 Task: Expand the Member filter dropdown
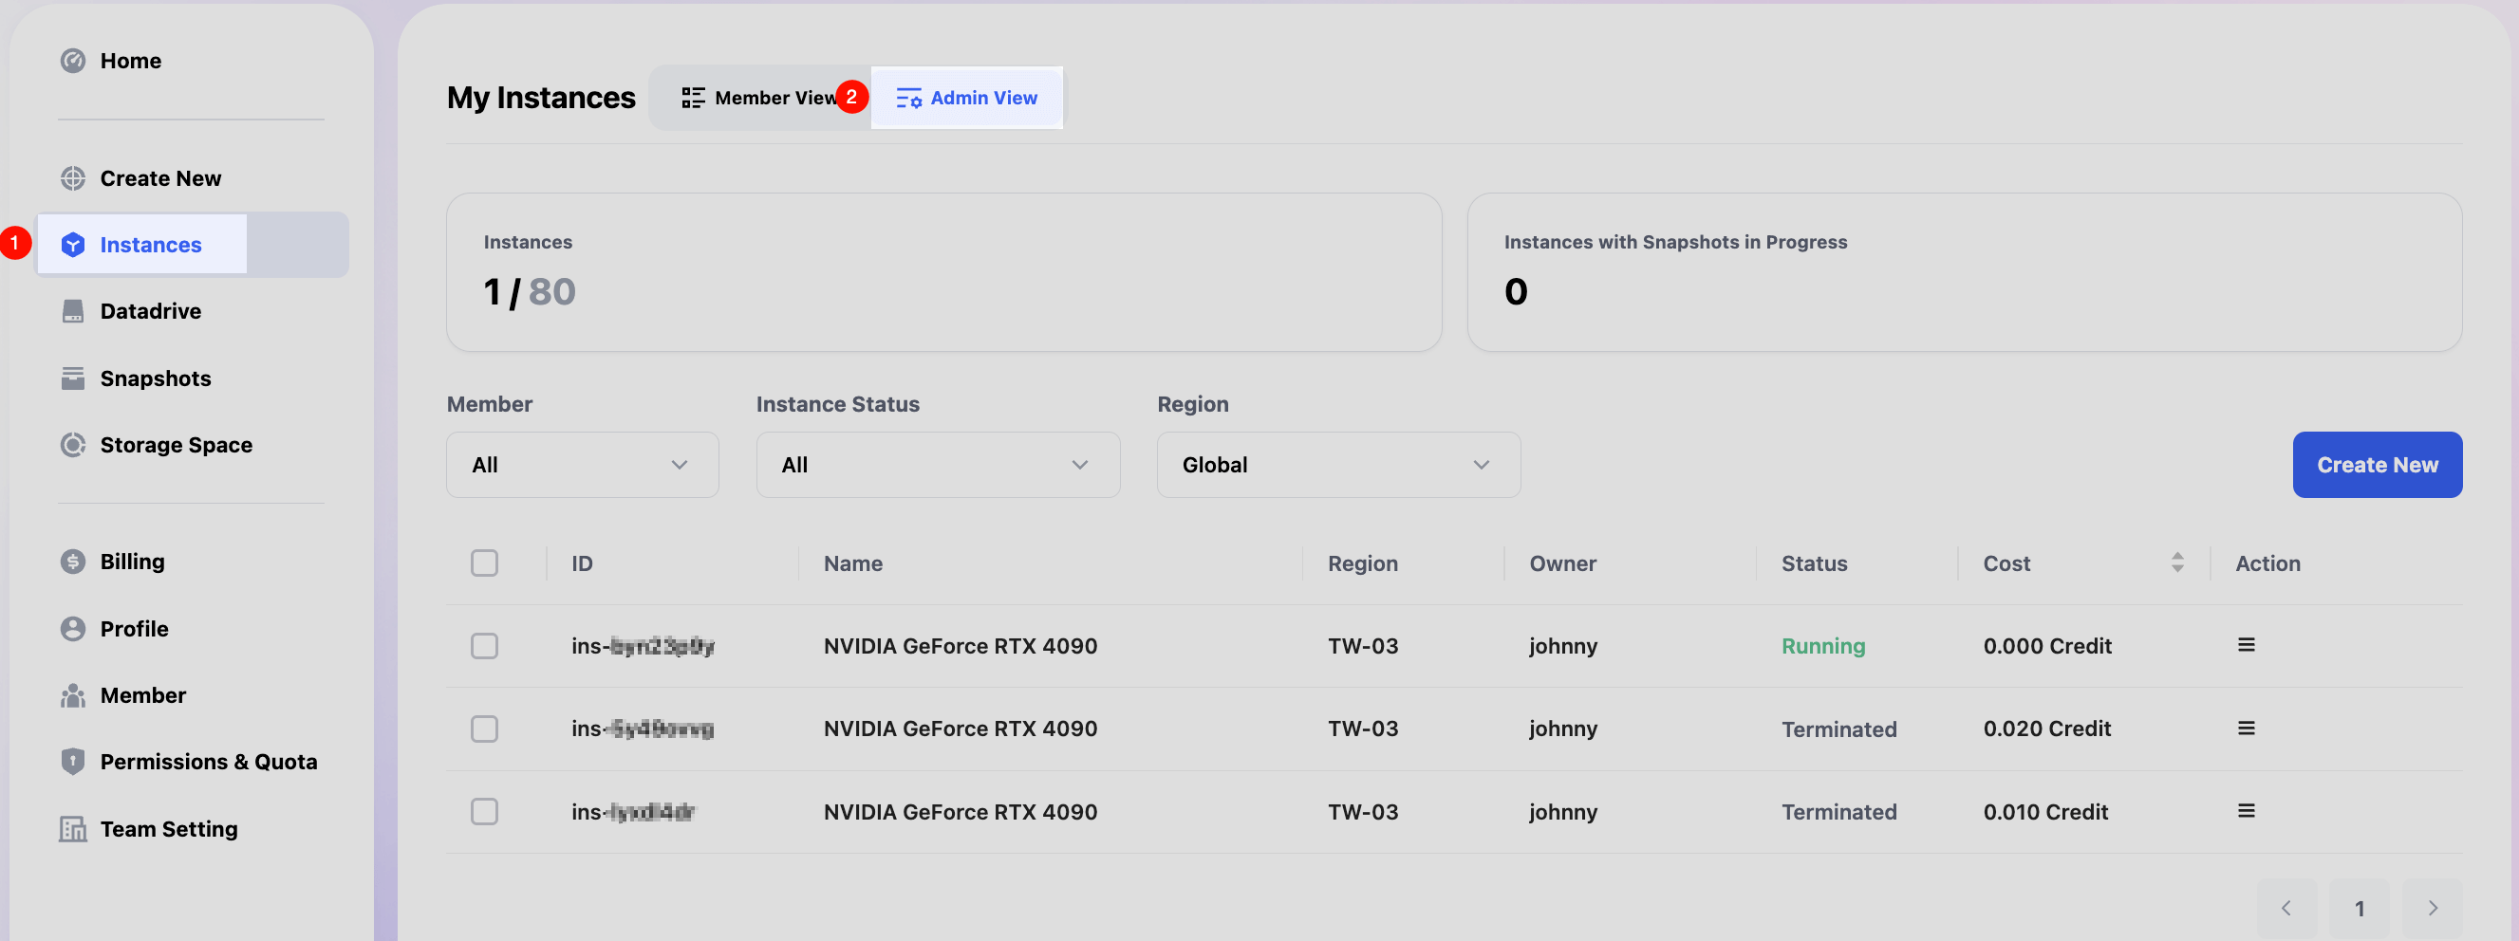click(582, 465)
